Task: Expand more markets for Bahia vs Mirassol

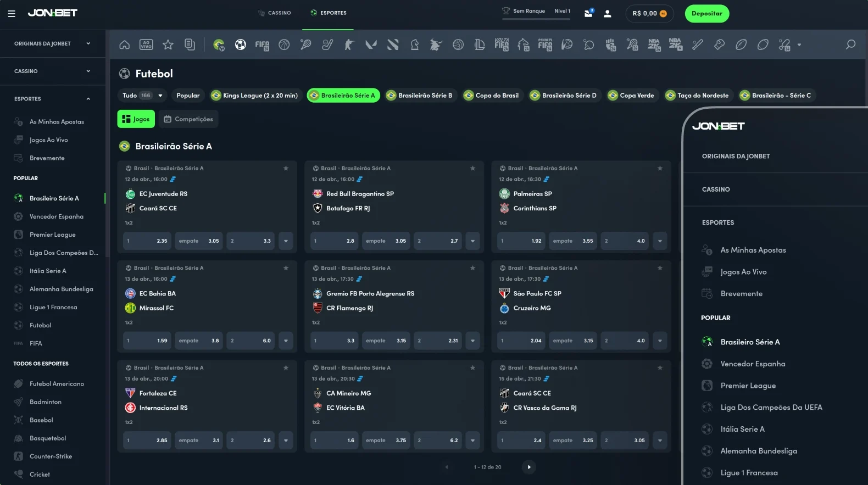Action: (x=286, y=341)
